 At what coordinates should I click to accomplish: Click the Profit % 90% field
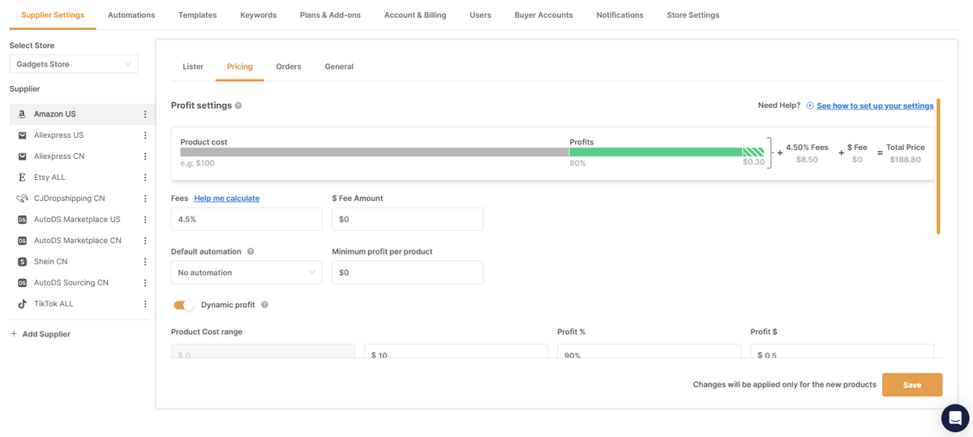[x=649, y=351]
